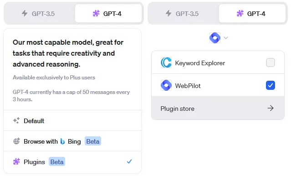Expand the enabled plugins dropdown chevron
Image resolution: width=291 pixels, height=176 pixels.
click(226, 38)
